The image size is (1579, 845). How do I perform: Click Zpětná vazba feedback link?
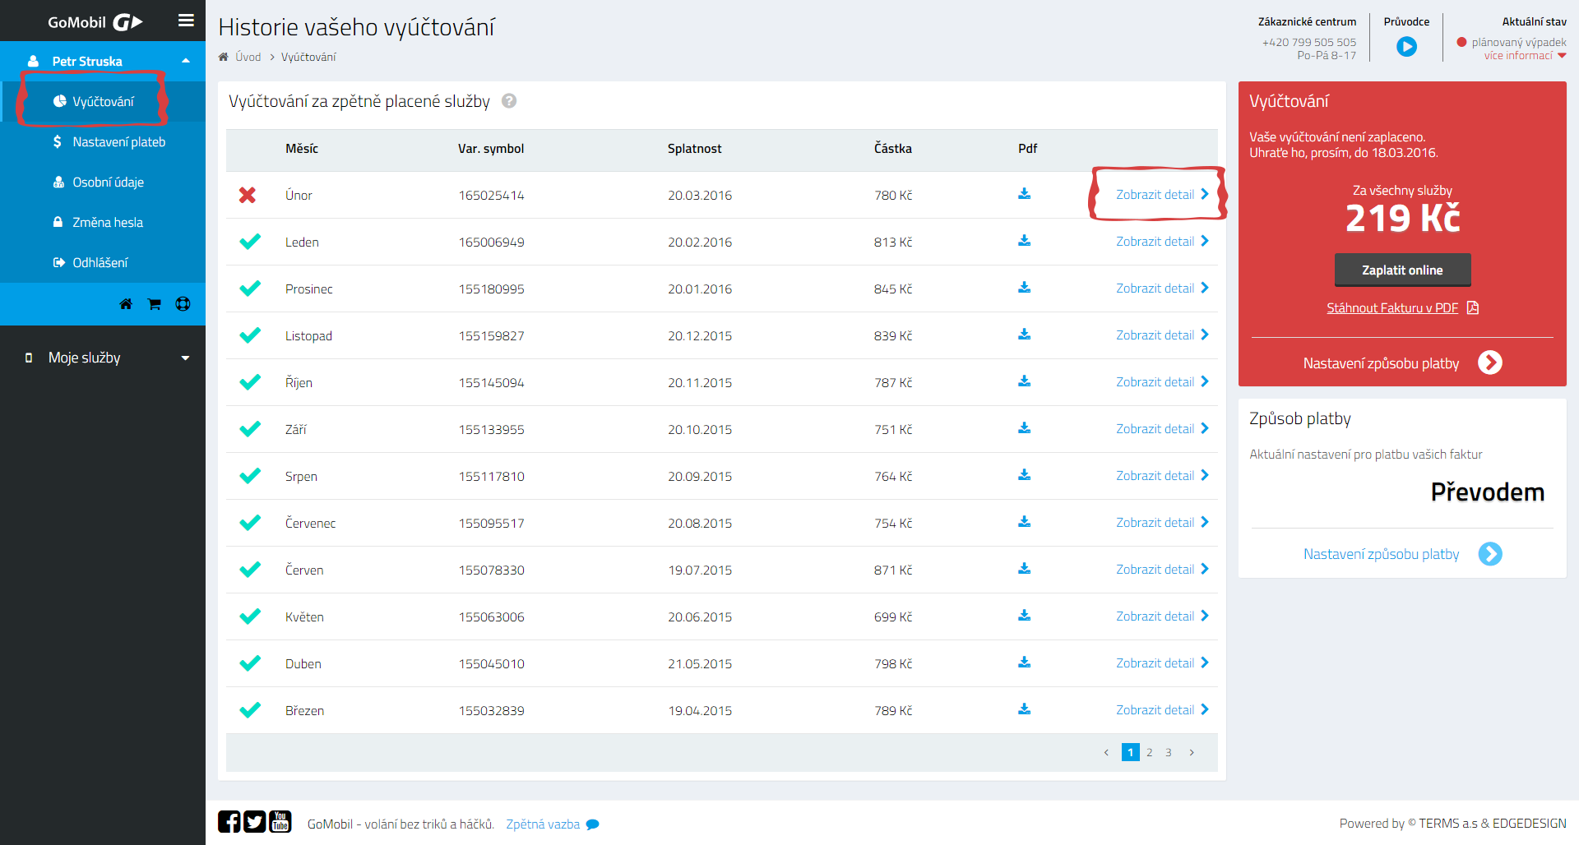552,824
